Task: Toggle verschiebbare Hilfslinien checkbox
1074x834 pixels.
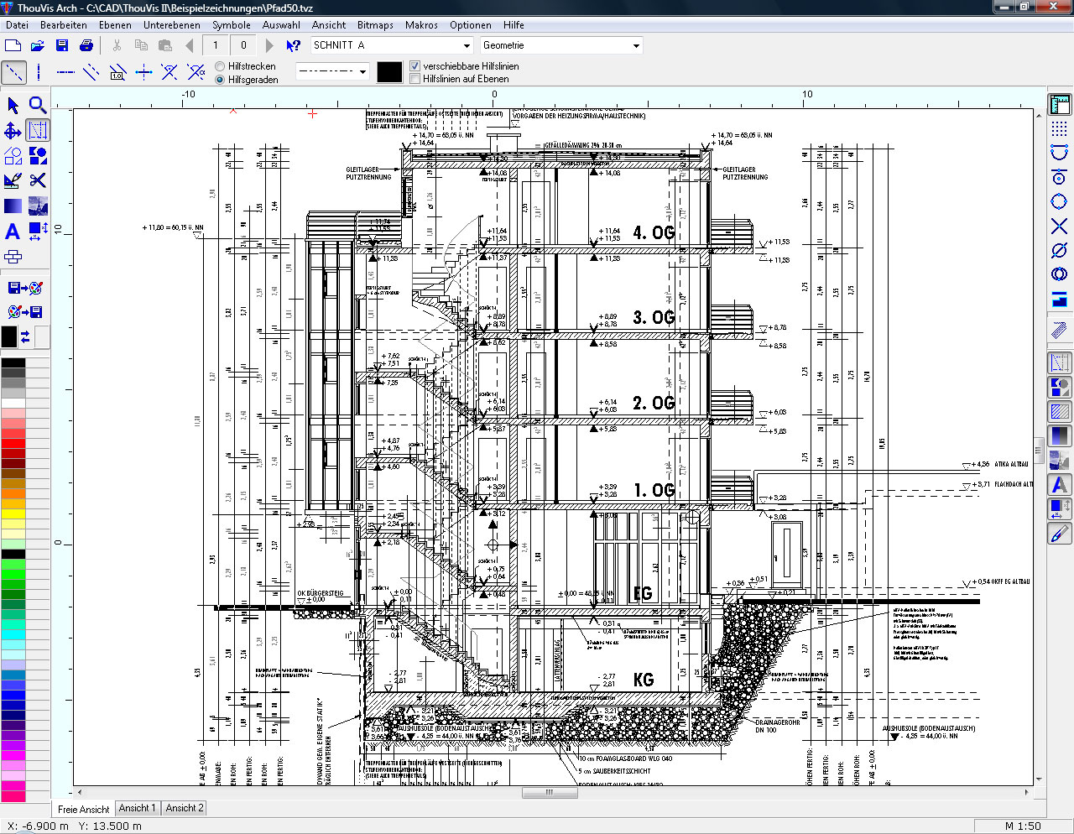Action: (414, 66)
